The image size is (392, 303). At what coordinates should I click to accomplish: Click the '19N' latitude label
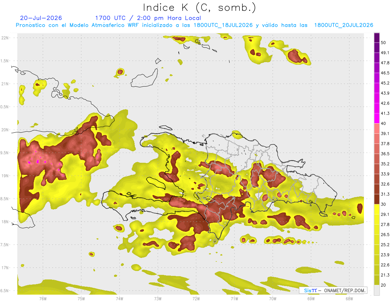point(6,176)
